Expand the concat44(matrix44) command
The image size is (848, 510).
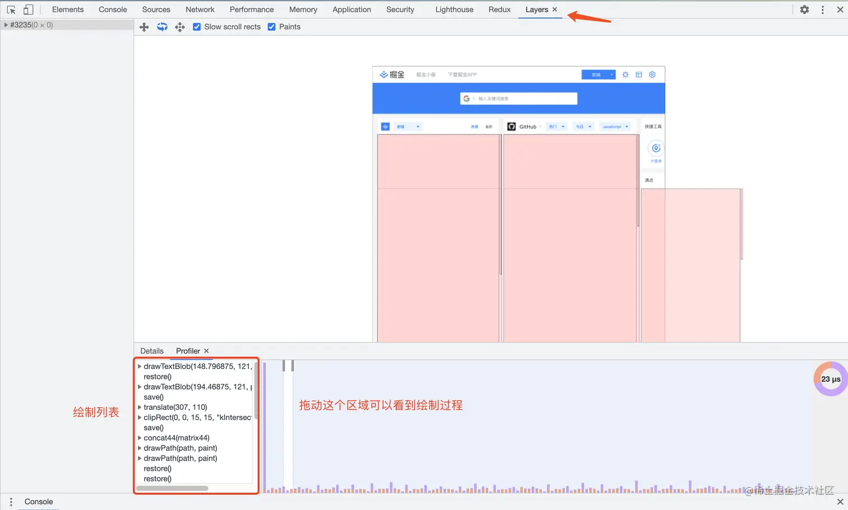(140, 438)
